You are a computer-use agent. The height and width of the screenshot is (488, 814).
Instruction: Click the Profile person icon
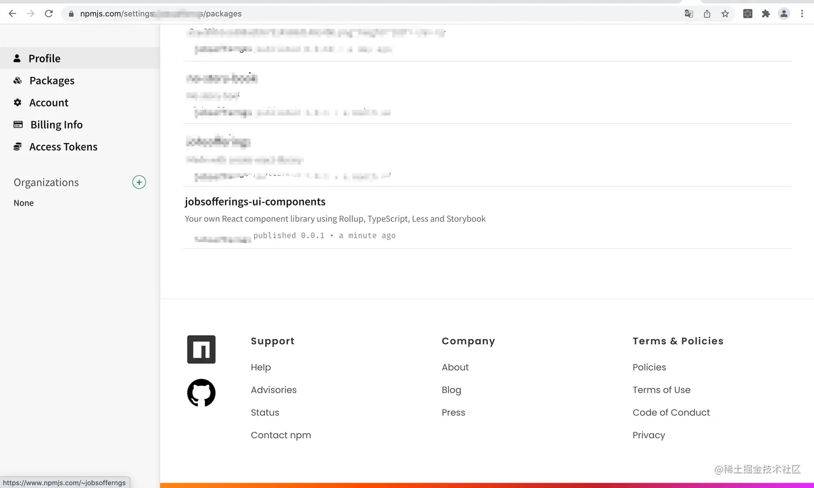pos(17,58)
